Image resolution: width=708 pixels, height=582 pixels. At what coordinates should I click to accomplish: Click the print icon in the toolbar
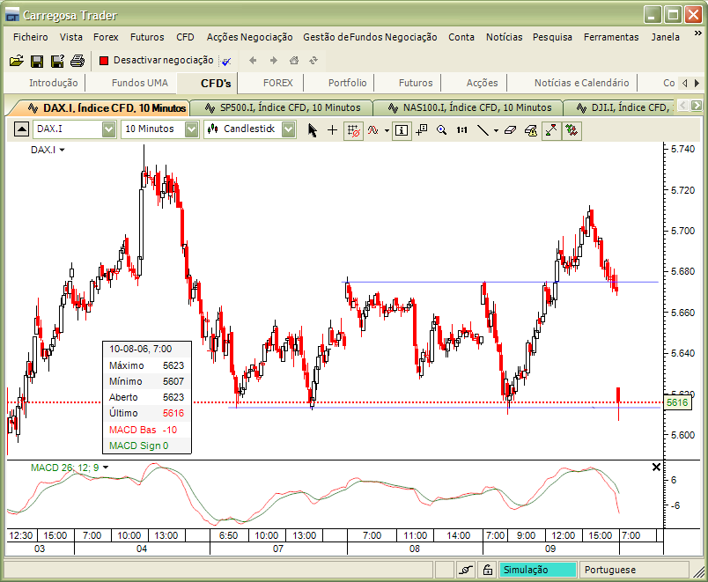click(76, 60)
